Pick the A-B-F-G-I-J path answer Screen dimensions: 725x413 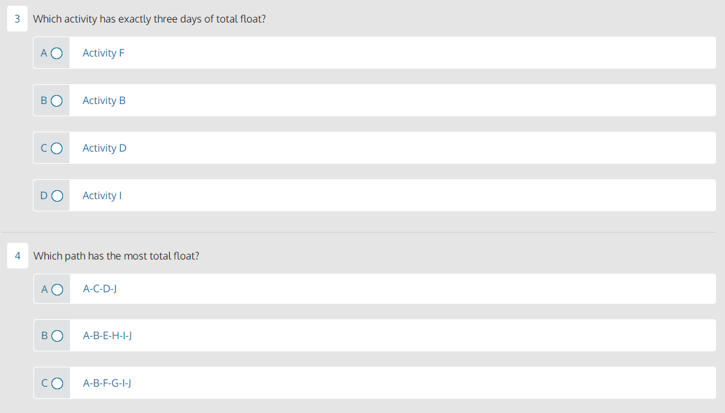107,383
